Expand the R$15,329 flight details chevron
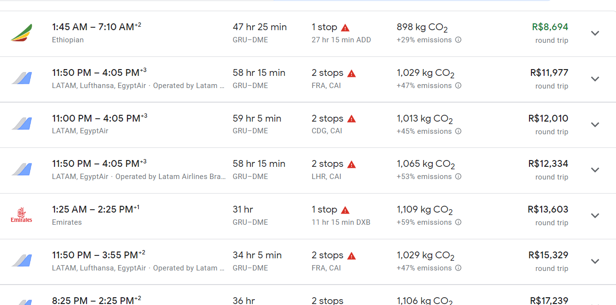The height and width of the screenshot is (305, 616). point(595,261)
